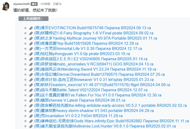Click paperclip icon beside eastern_exorcist attachment

click(x=31, y=85)
